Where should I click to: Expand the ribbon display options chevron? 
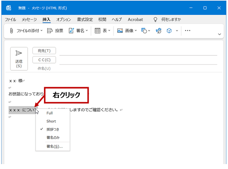[x=219, y=34]
